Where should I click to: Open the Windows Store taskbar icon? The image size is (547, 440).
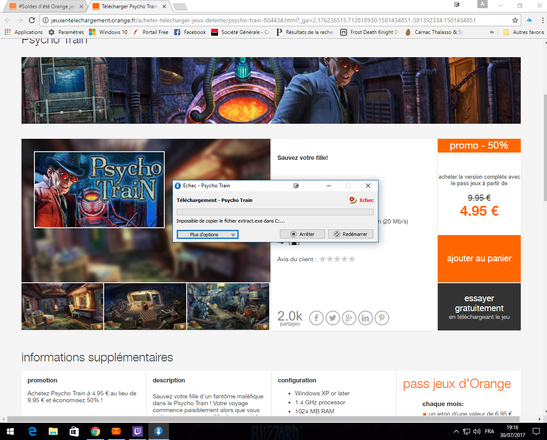tap(74, 431)
